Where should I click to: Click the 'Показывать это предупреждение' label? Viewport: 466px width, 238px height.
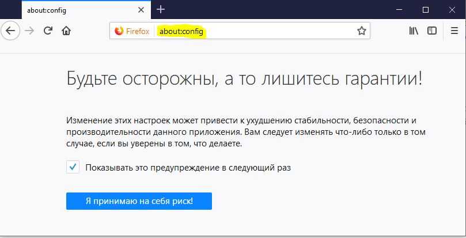[188, 168]
